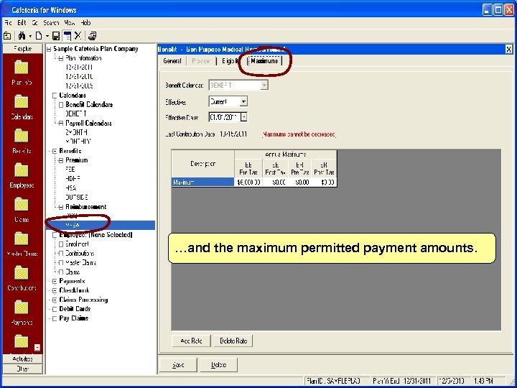Image resolution: width=517 pixels, height=388 pixels.
Task: Collapse the Plan Information tree node
Action: [x=60, y=58]
